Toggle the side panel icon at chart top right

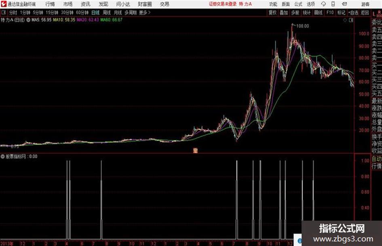(351, 20)
